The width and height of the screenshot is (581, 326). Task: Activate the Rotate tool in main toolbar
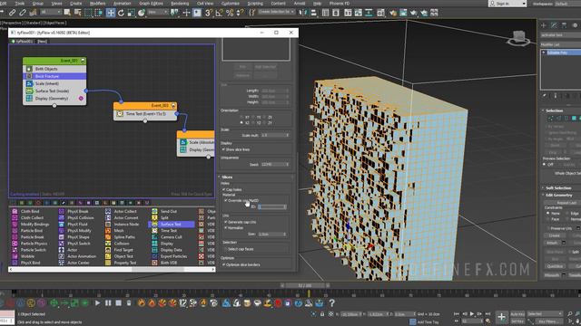[x=121, y=13]
